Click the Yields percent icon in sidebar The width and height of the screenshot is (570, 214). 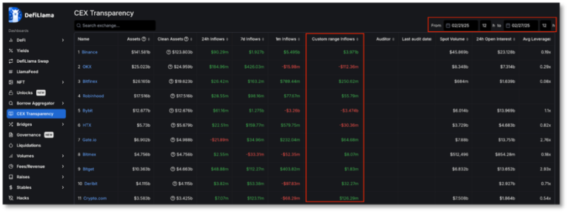point(11,50)
